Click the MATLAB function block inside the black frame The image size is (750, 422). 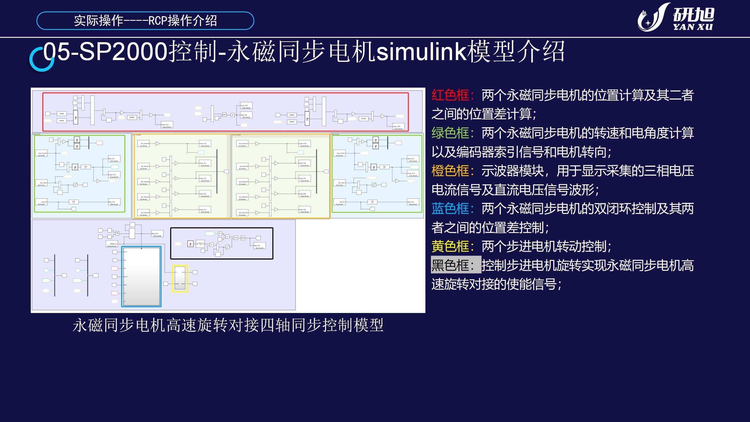(x=190, y=244)
